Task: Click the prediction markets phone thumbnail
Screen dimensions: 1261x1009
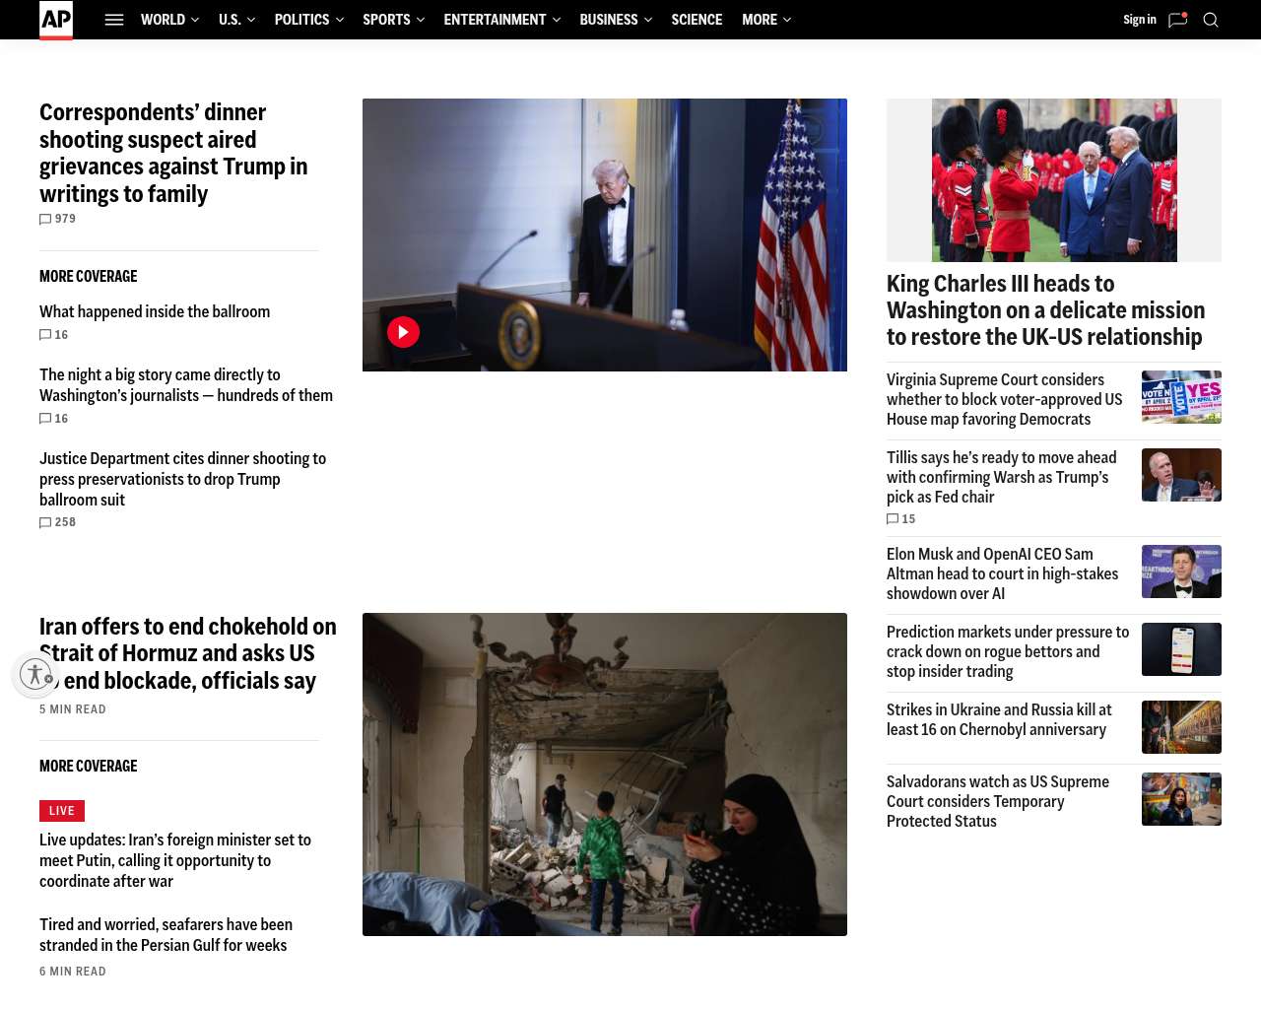Action: (1181, 649)
